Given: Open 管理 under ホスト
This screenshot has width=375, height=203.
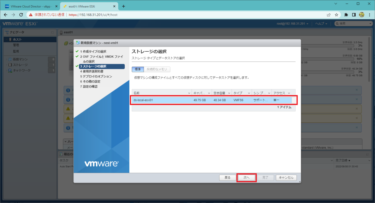Looking at the screenshot, I should tap(16, 45).
